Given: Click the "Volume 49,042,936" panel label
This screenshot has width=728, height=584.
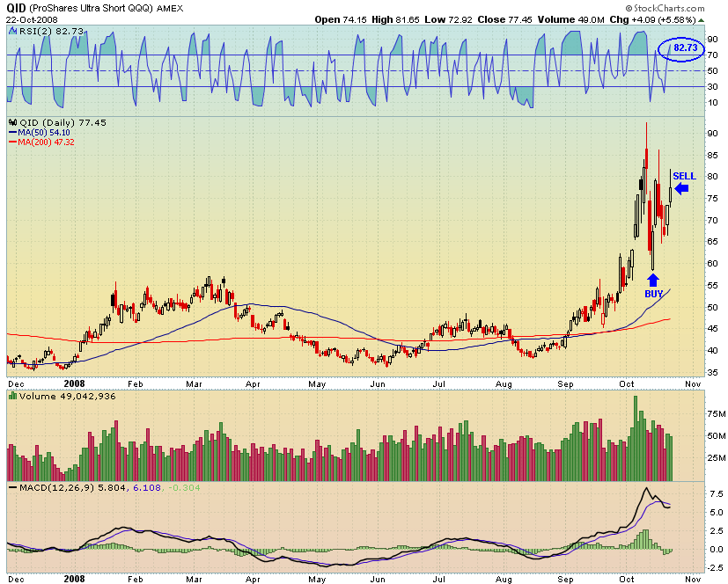Looking at the screenshot, I should click(x=67, y=396).
